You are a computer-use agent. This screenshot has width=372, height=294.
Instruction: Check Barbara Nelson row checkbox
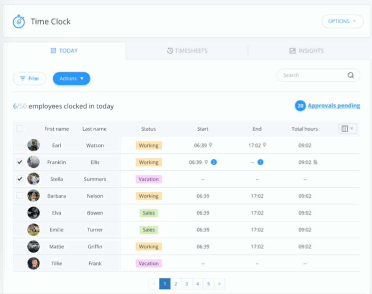click(20, 196)
